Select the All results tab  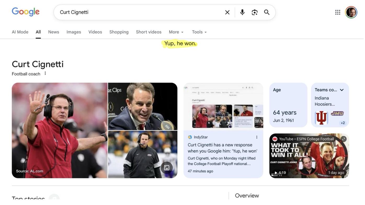click(38, 32)
